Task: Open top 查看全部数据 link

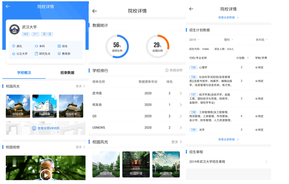Action: point(228,18)
